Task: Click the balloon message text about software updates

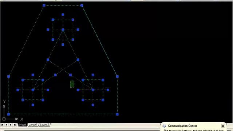Action: coord(194,130)
